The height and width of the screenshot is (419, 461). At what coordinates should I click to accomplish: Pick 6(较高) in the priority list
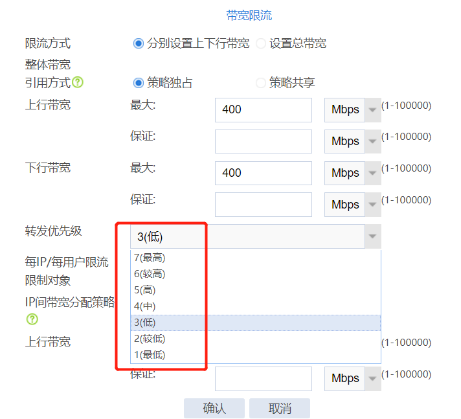149,274
